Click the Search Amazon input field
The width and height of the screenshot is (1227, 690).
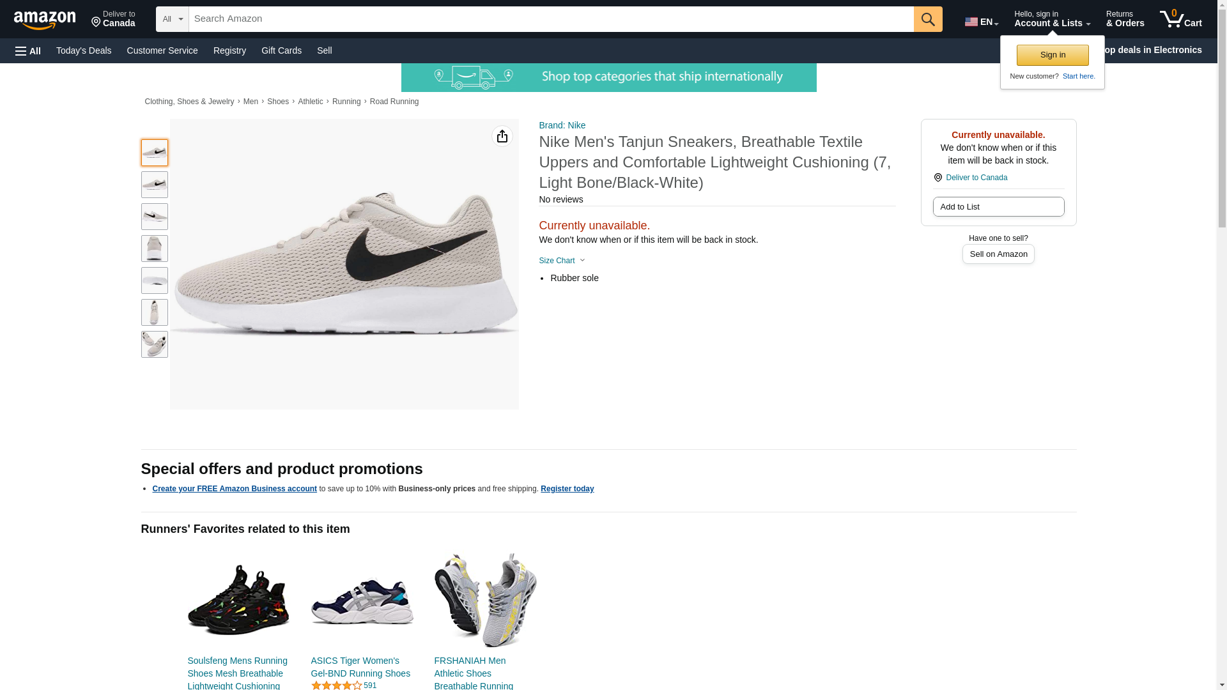[551, 19]
